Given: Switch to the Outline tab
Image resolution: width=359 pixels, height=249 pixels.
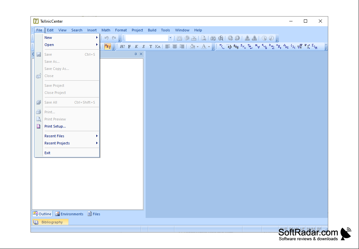Looking at the screenshot, I should click(x=42, y=214).
